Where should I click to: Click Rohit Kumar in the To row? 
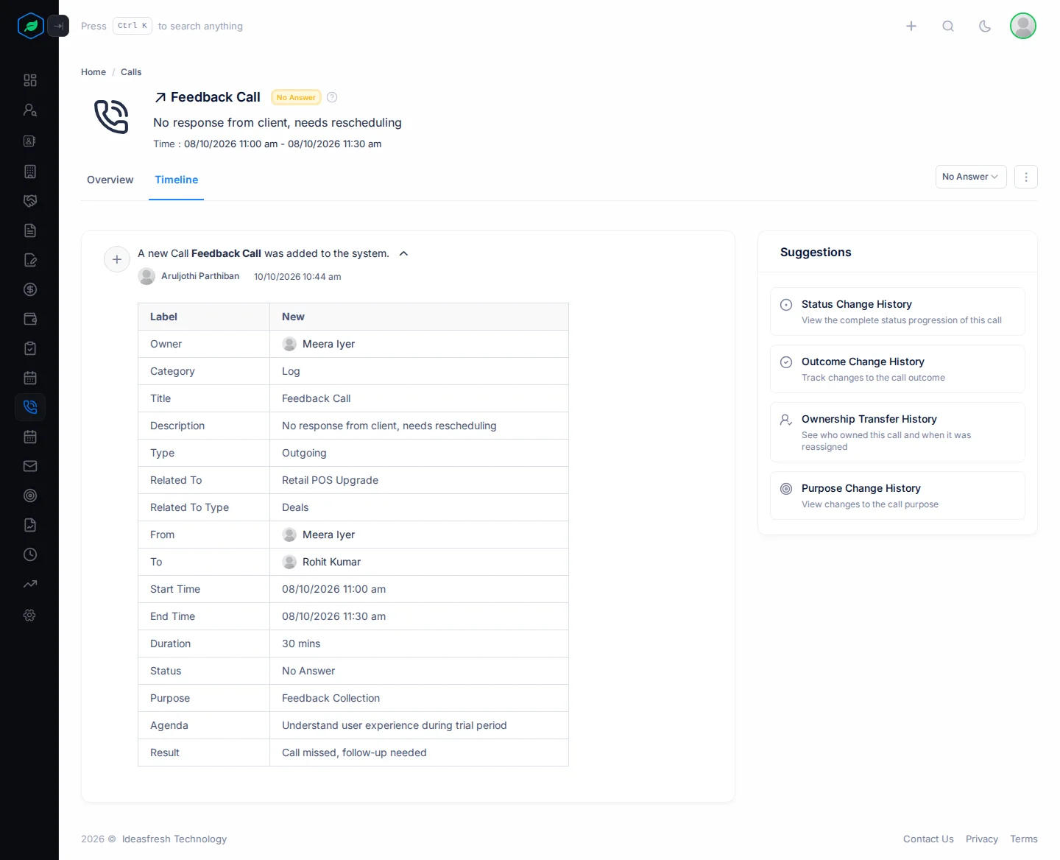[x=331, y=562]
